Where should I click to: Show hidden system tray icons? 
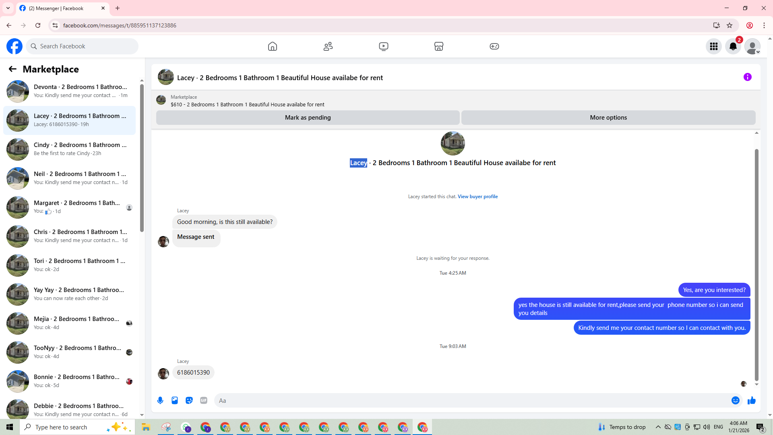pos(658,427)
